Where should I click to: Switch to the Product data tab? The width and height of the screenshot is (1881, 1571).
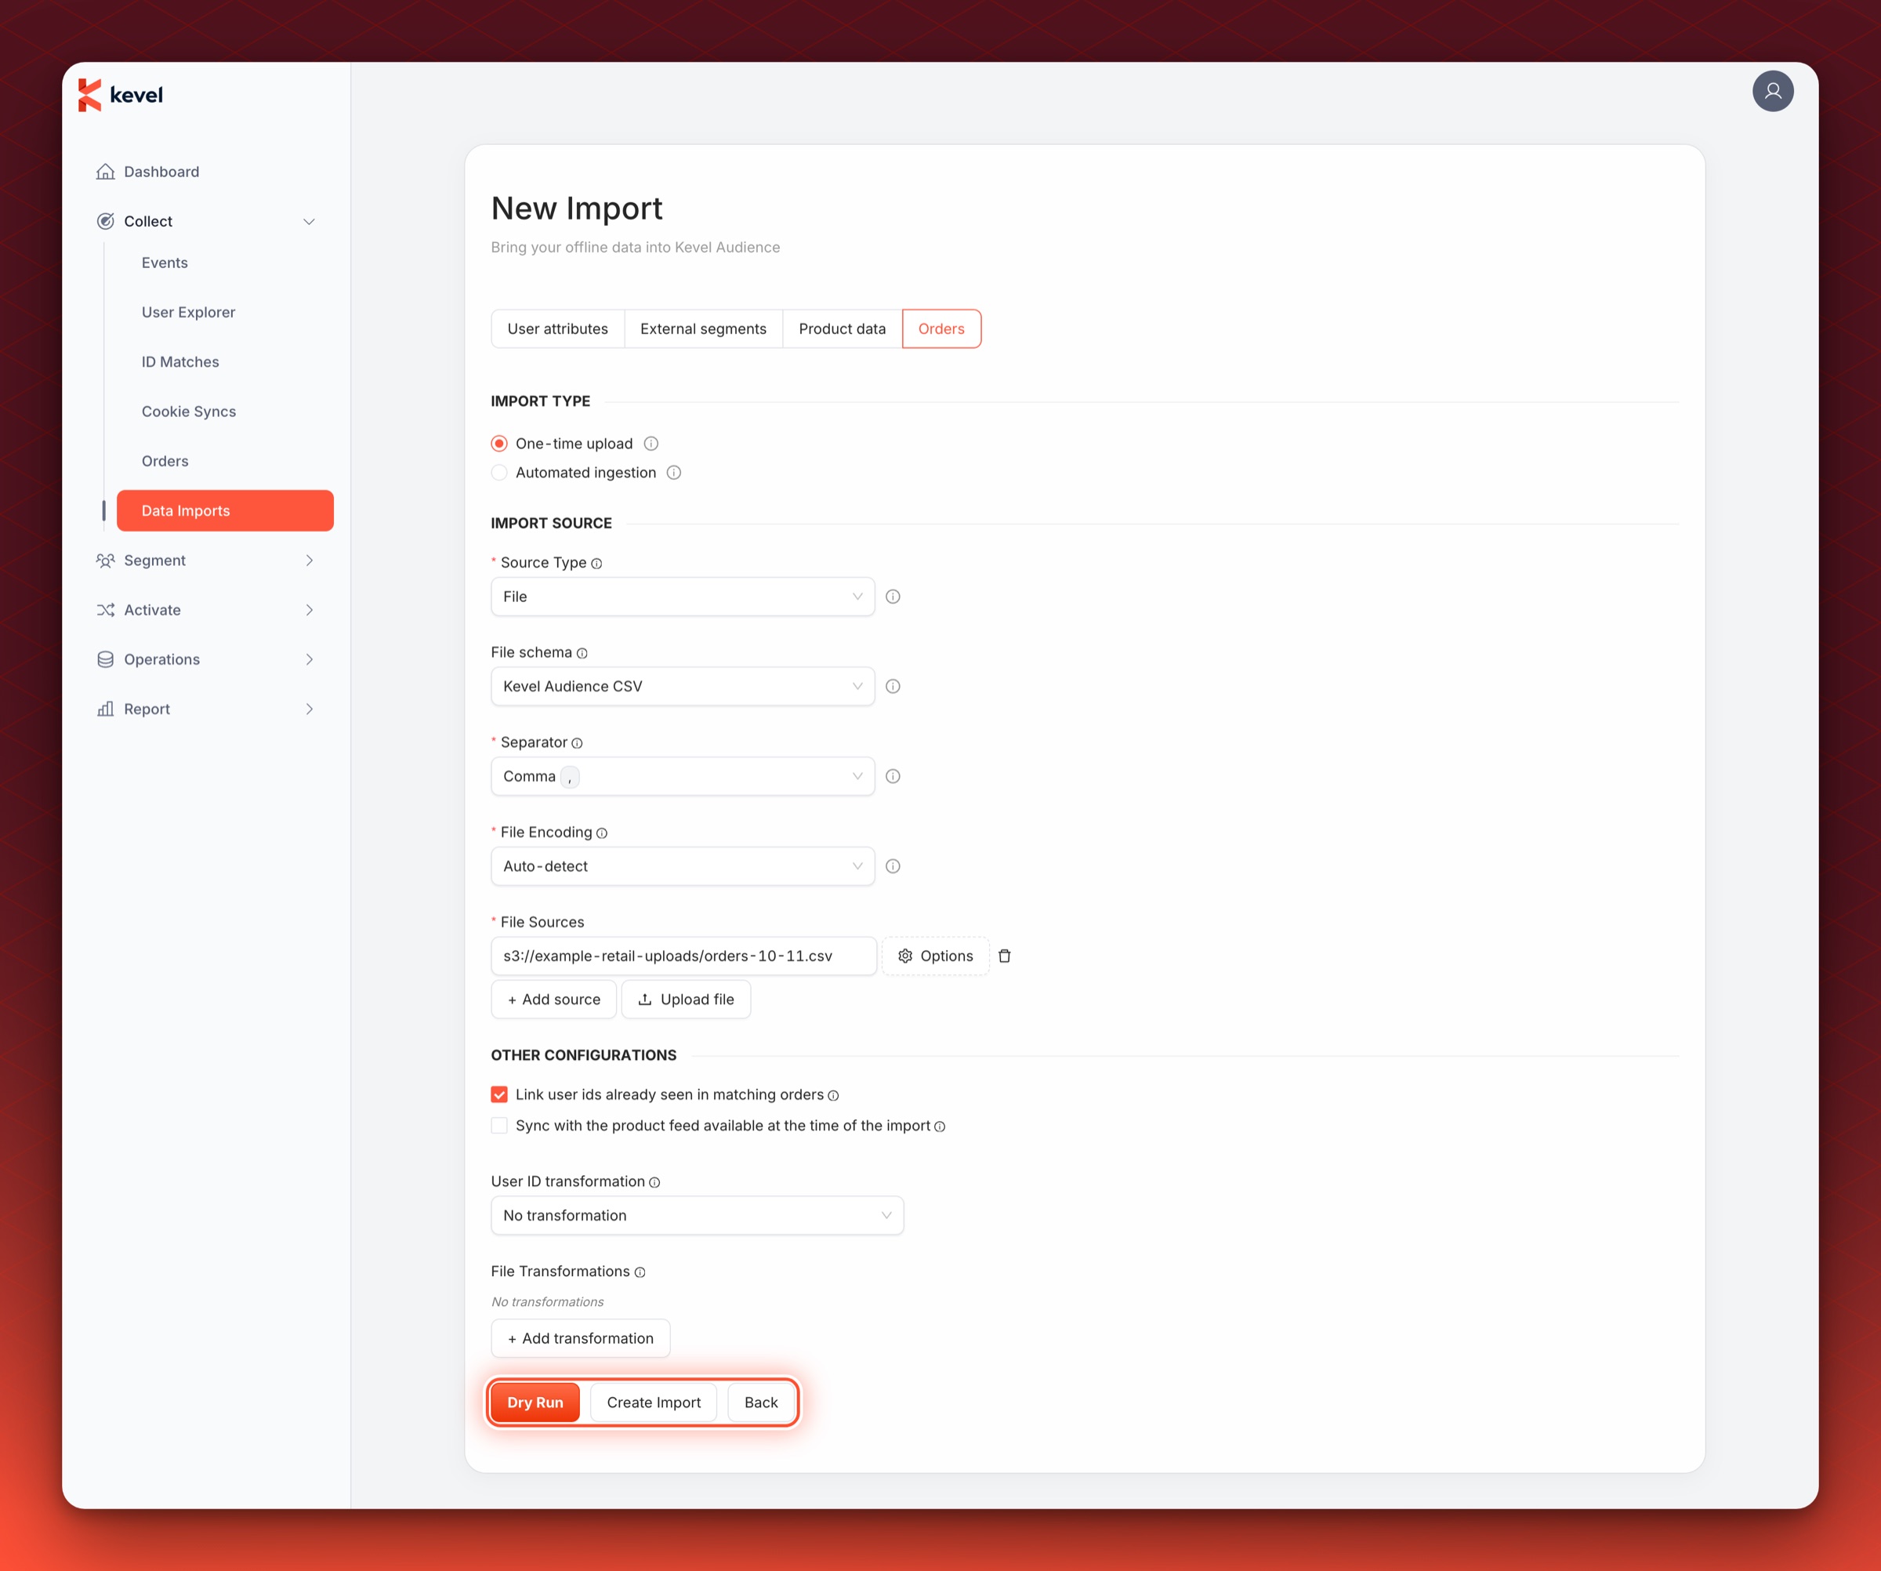(x=842, y=328)
